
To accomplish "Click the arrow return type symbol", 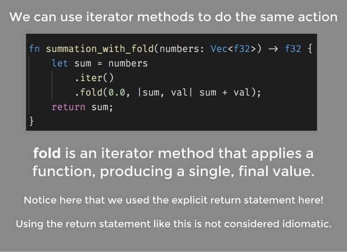I will click(273, 49).
